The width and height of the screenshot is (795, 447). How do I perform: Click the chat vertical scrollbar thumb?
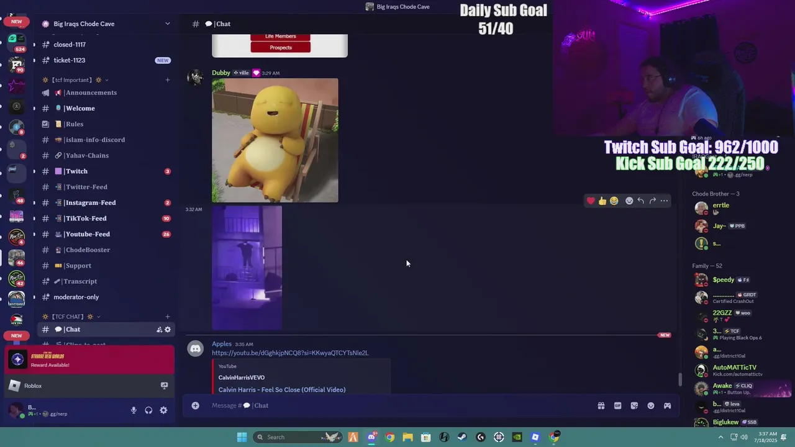[680, 379]
